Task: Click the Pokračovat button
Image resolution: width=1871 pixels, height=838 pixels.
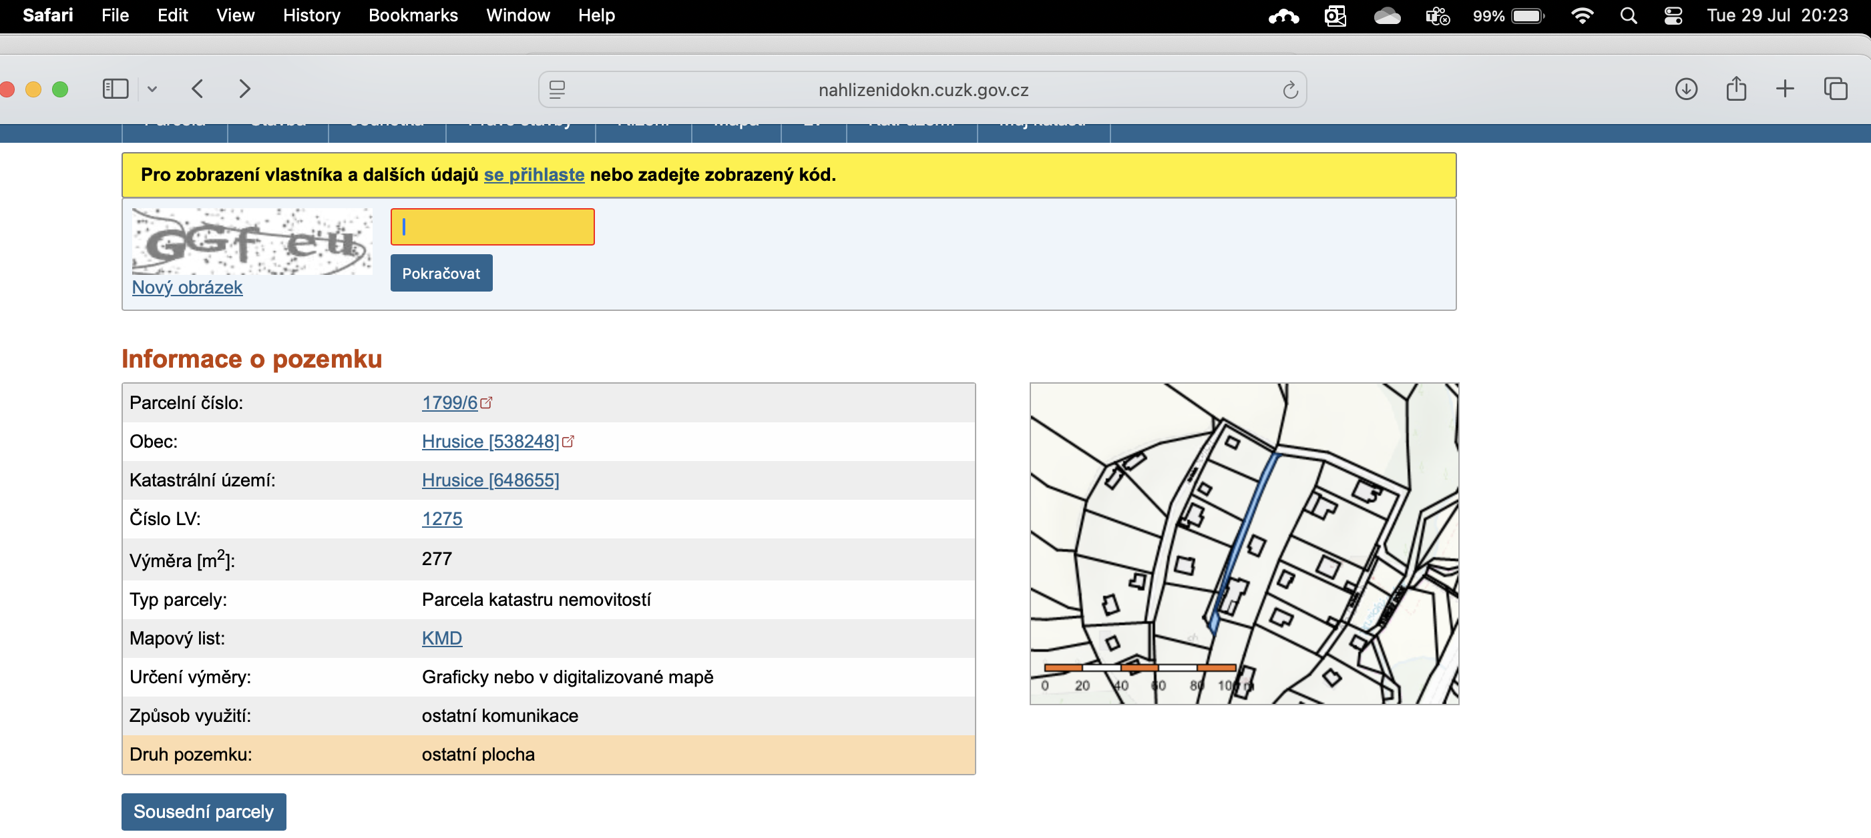Action: [441, 274]
